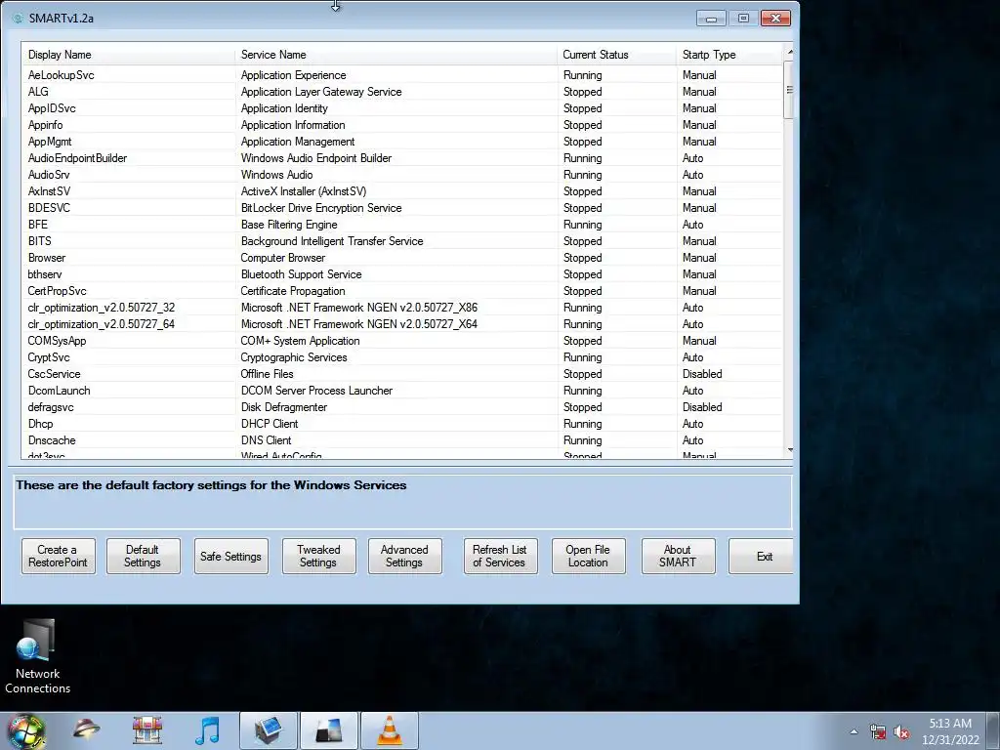Click Disabled type for Offline Files
Image resolution: width=1000 pixels, height=750 pixels.
702,374
